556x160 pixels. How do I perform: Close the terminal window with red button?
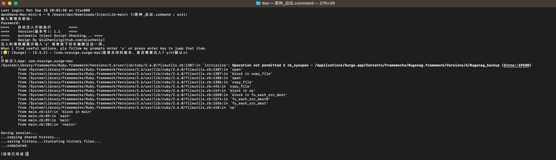[x=3, y=3]
